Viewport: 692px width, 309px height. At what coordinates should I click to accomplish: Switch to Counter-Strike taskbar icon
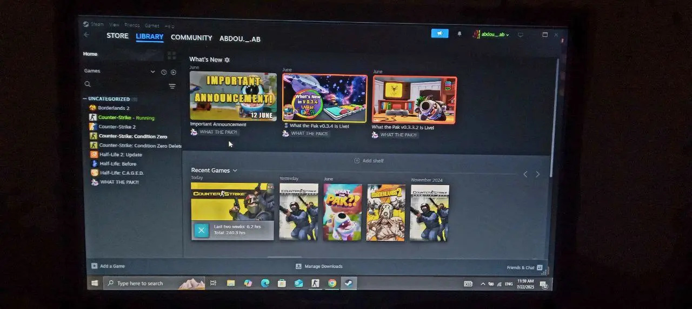click(x=315, y=284)
